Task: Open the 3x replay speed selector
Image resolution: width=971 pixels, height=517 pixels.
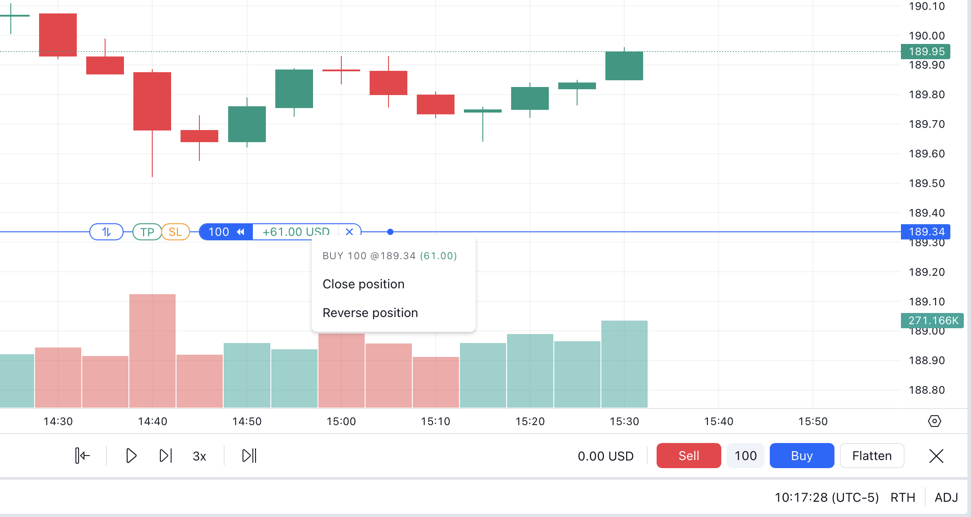Action: coord(199,456)
